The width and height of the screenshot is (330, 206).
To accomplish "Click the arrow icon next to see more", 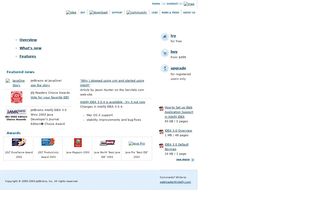I will pyautogui.click(x=193, y=160).
